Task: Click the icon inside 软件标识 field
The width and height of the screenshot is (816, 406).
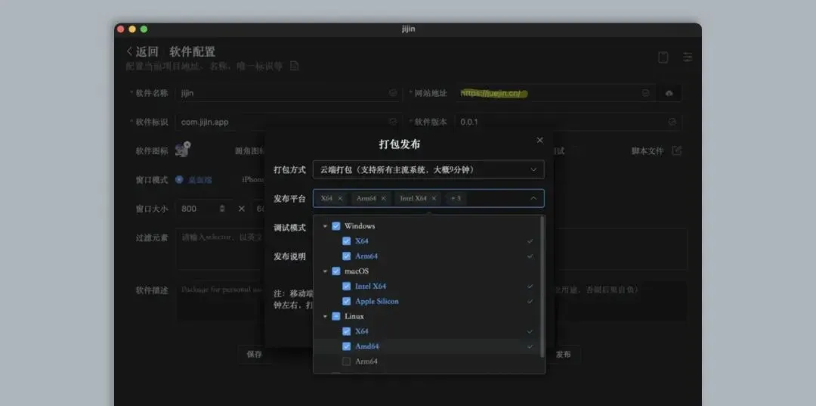Action: pos(393,122)
